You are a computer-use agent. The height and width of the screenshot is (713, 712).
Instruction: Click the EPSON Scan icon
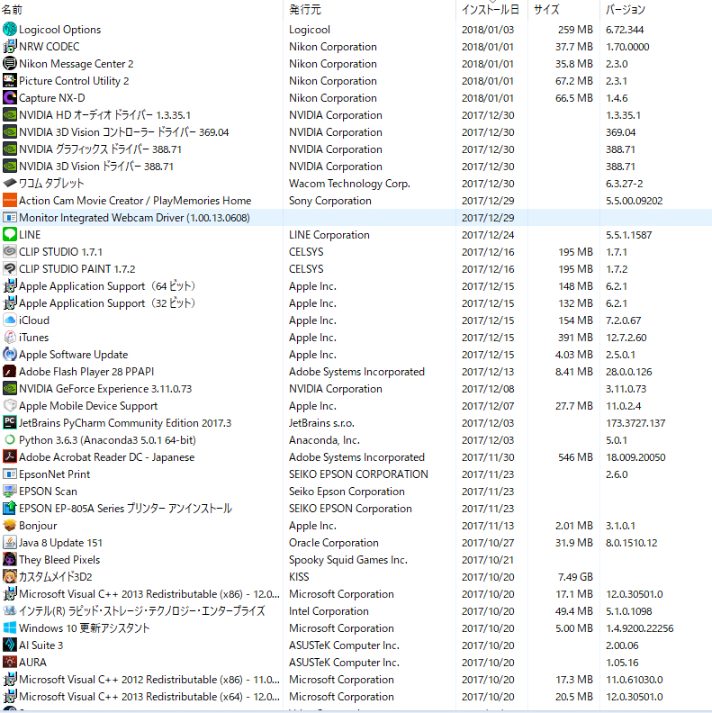[10, 492]
